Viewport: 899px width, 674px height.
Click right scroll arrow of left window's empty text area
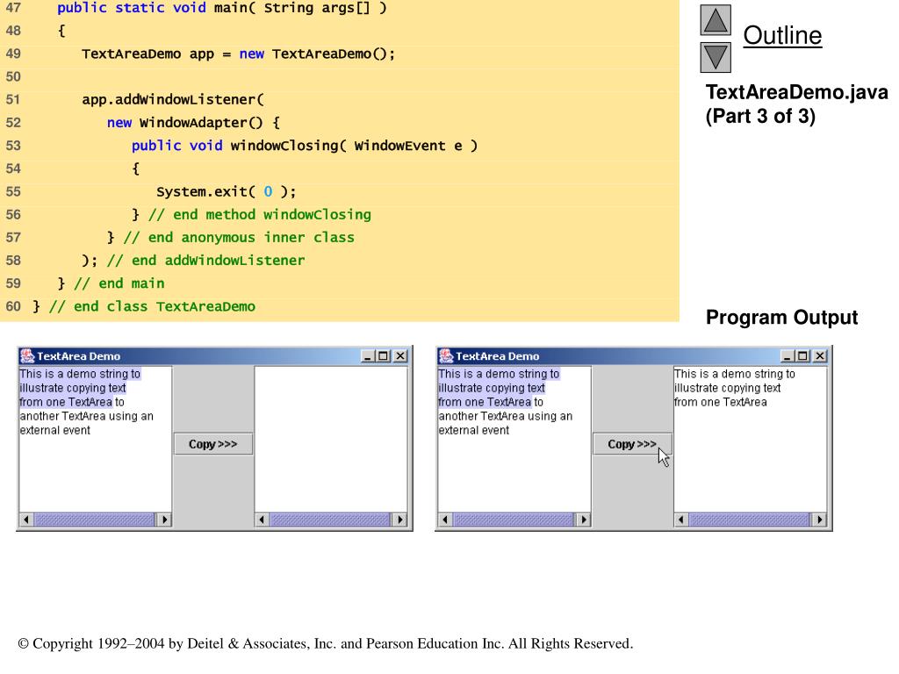point(400,520)
